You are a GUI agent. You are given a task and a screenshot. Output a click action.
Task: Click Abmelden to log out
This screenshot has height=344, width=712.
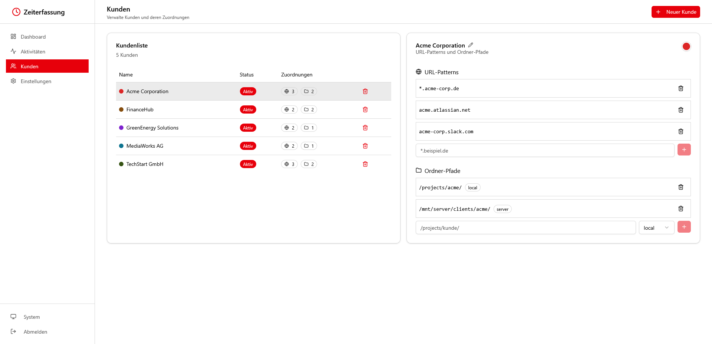(35, 332)
